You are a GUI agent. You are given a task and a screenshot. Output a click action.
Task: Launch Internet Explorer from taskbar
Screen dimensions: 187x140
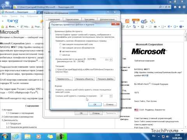point(16,136)
